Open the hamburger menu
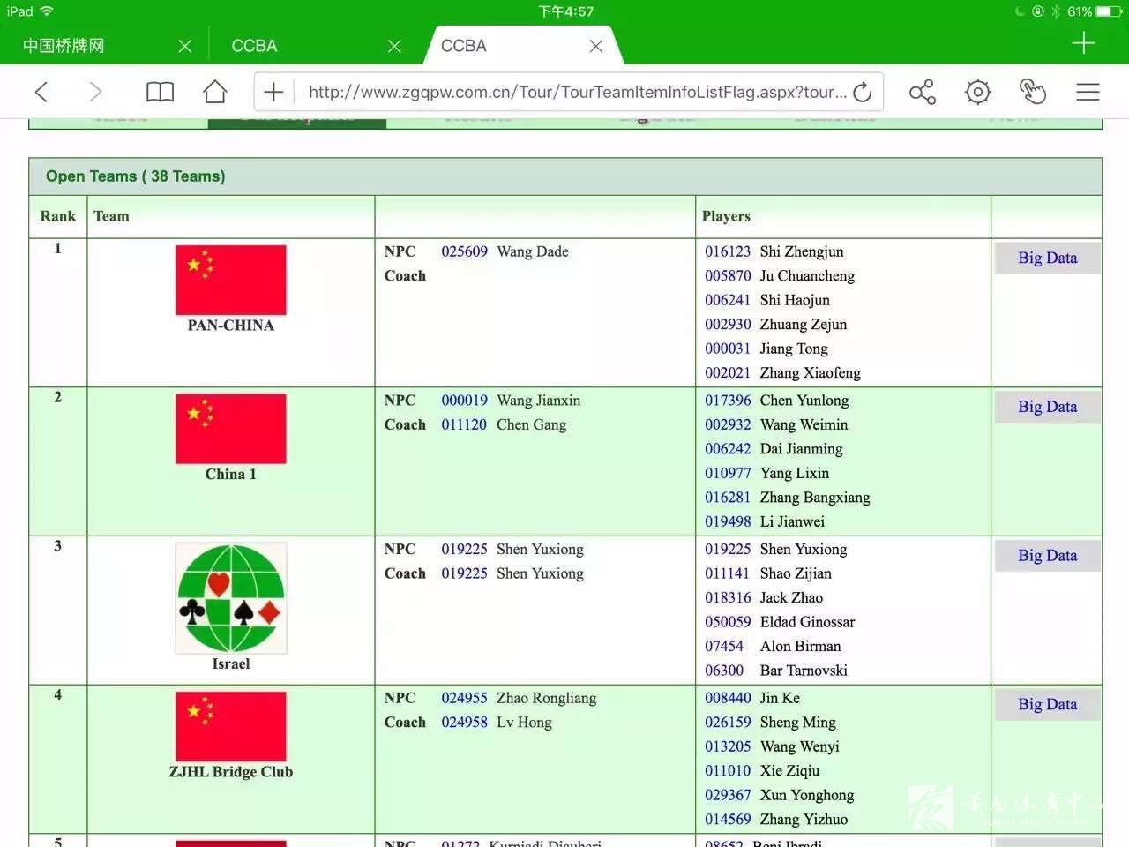 [1088, 91]
